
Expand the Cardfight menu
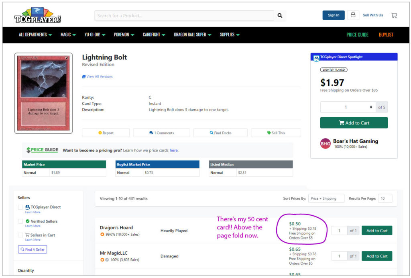coord(154,35)
